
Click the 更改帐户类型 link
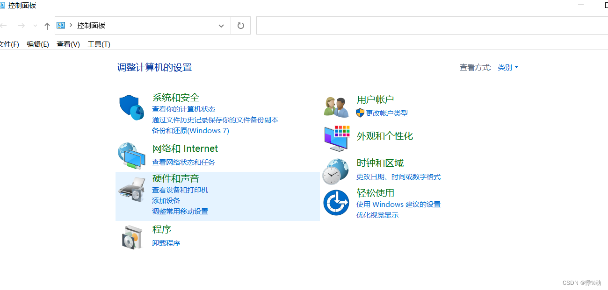[387, 113]
